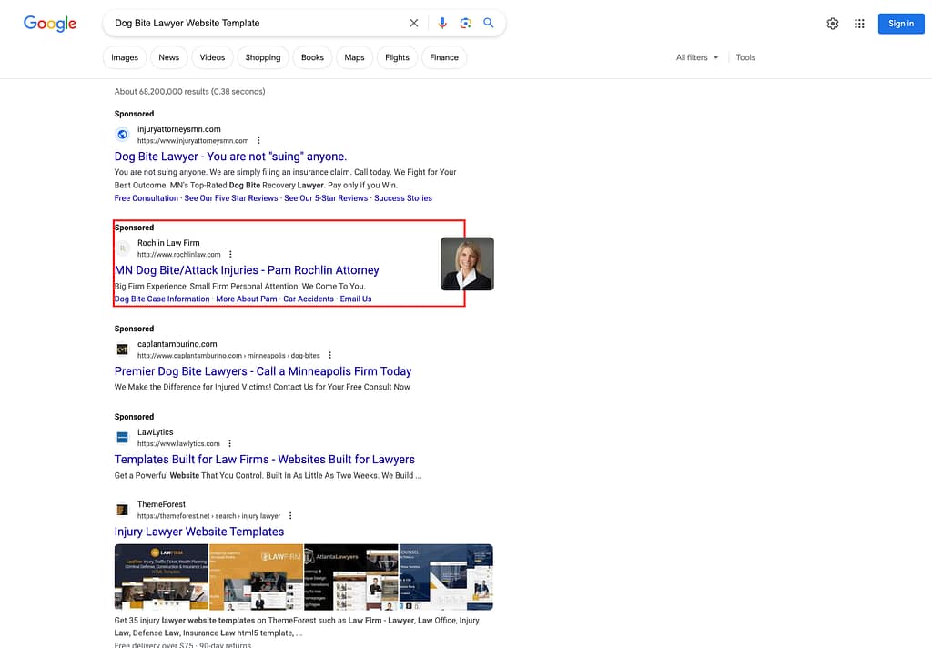
Task: Open three-dot menu for injuryattorneysmn.com ad
Action: click(x=258, y=141)
